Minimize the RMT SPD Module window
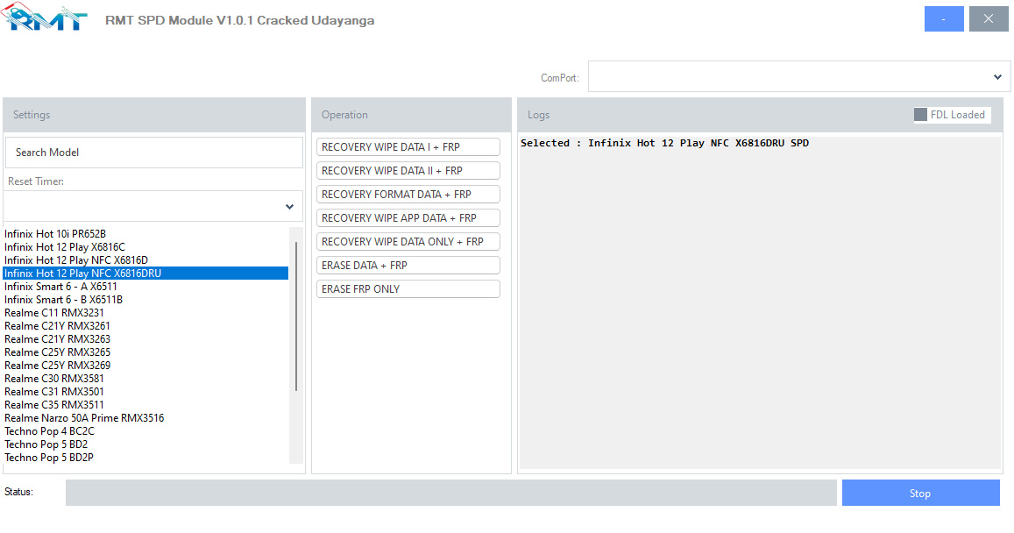 944,18
